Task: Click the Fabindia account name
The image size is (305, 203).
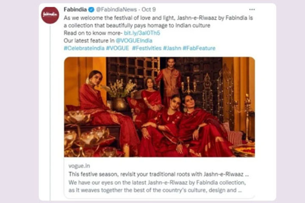Action: pyautogui.click(x=75, y=10)
